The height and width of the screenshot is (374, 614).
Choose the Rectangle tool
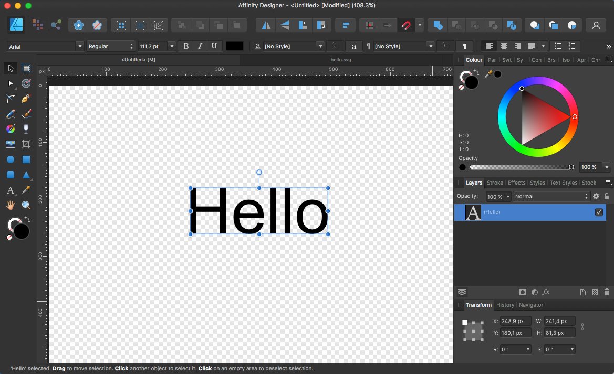pos(26,160)
